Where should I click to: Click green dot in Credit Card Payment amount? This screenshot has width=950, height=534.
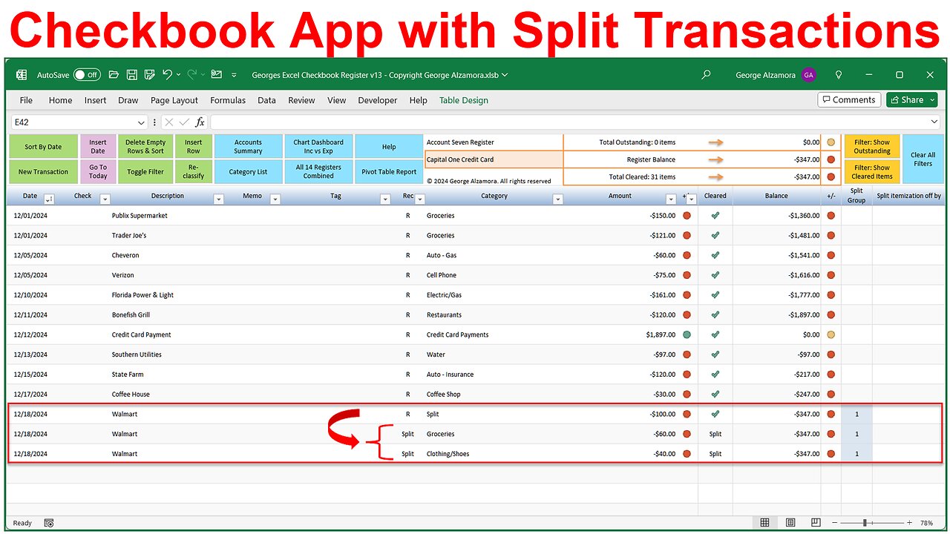coord(687,334)
